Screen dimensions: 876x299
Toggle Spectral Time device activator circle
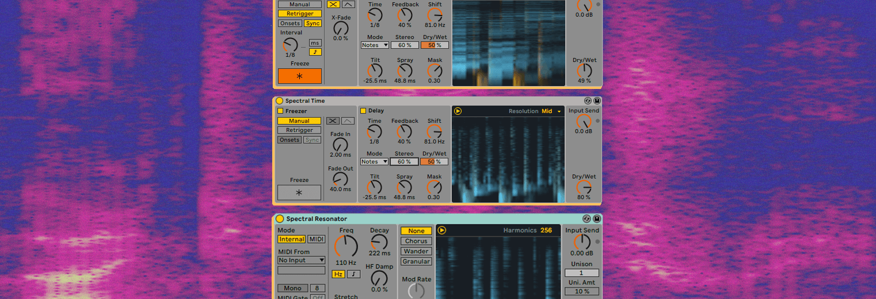[280, 101]
